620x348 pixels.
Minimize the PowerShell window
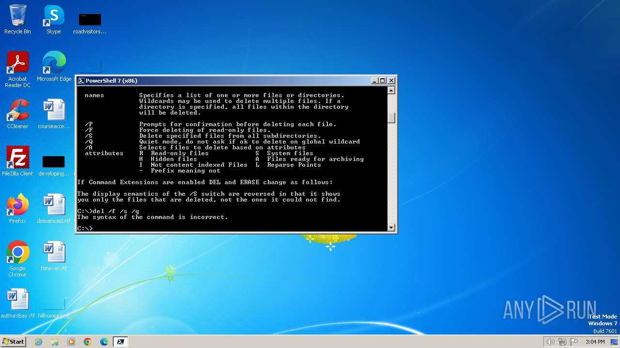(x=374, y=81)
